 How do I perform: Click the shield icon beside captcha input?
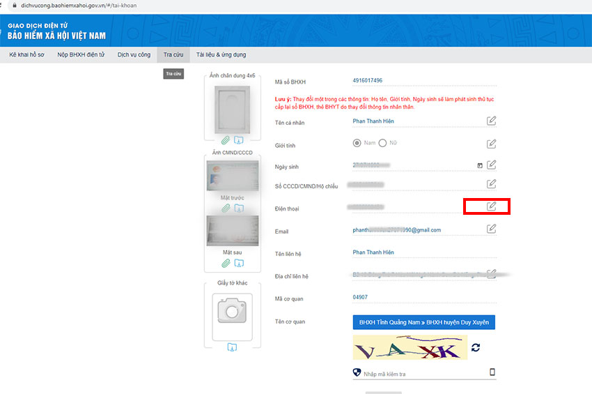click(x=357, y=372)
